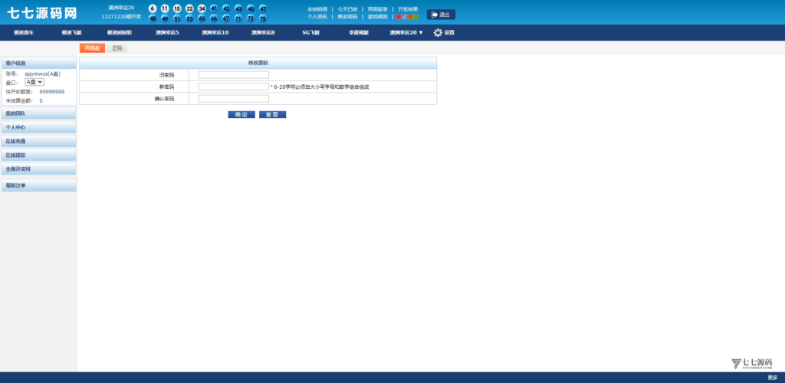Switch to the 正码 tab
Viewport: 785px width, 383px height.
[x=117, y=48]
